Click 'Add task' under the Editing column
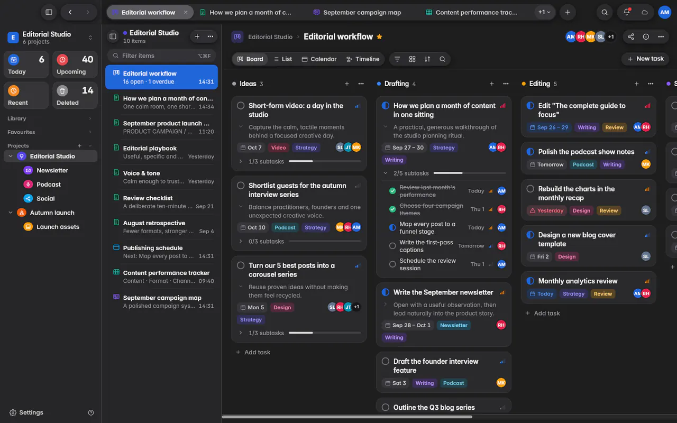The height and width of the screenshot is (423, 677). point(543,313)
